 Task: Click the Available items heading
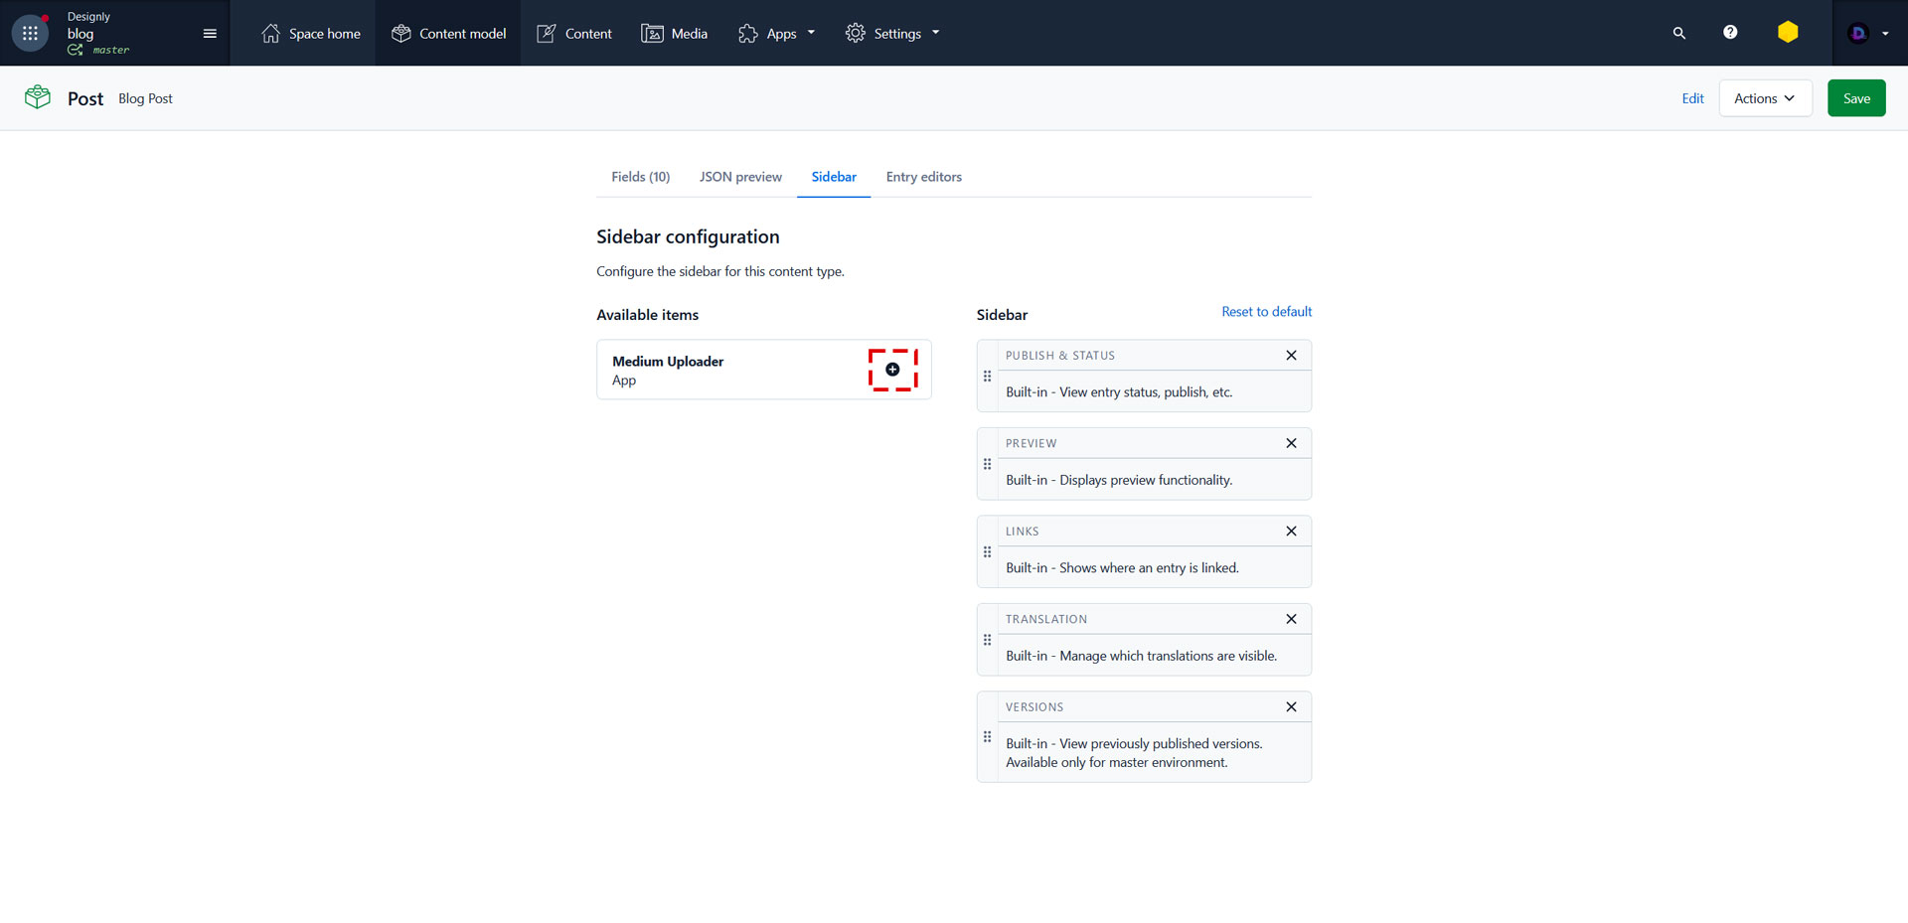(x=647, y=315)
